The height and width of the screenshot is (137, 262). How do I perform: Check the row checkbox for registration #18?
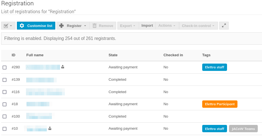5,104
